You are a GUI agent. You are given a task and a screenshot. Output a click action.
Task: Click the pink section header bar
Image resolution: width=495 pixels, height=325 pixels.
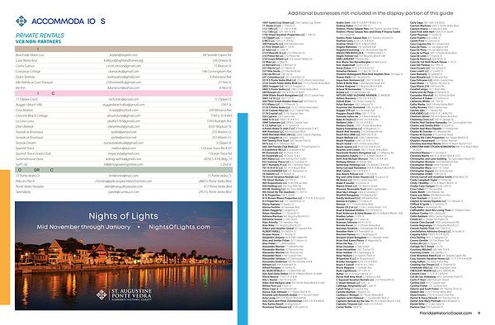(124, 93)
